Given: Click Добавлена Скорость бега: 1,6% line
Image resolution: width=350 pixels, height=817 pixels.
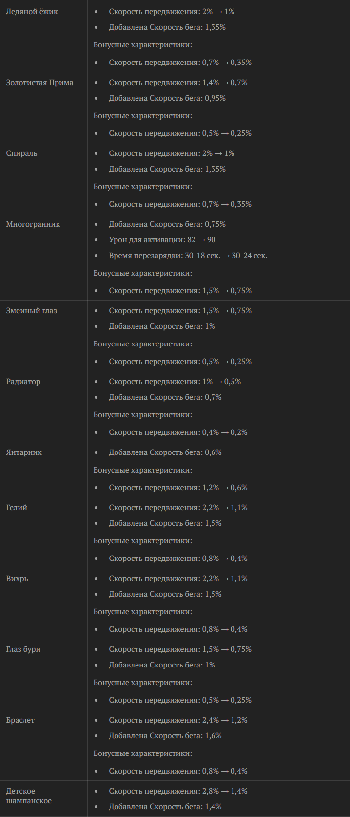Looking at the screenshot, I should pyautogui.click(x=165, y=735).
